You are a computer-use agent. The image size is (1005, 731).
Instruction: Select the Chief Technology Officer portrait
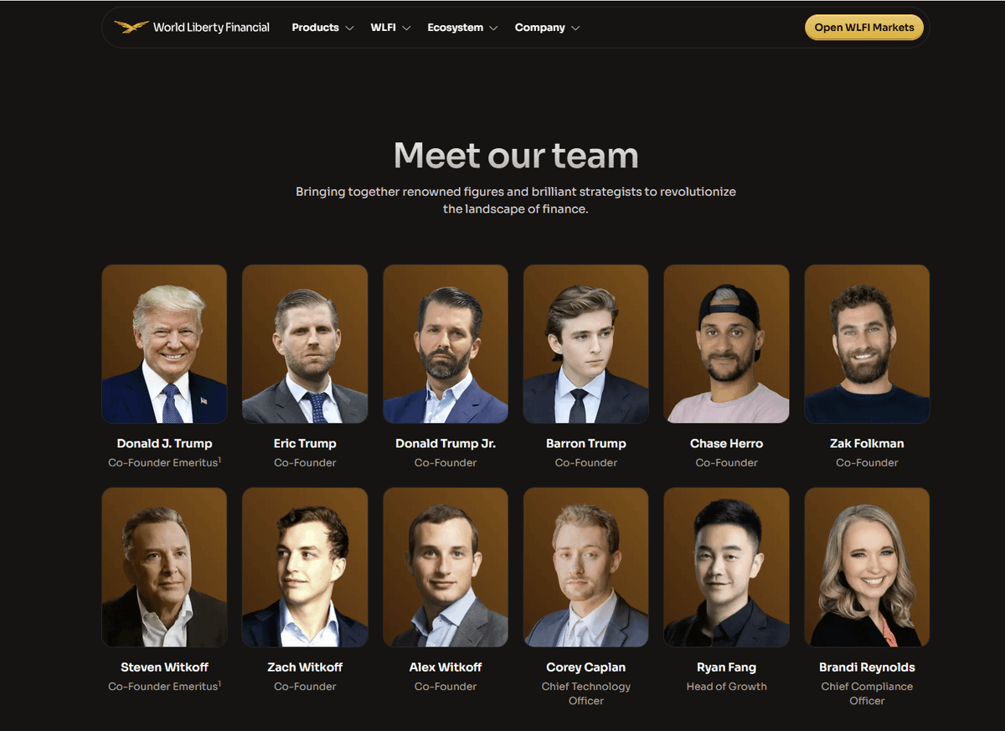585,568
